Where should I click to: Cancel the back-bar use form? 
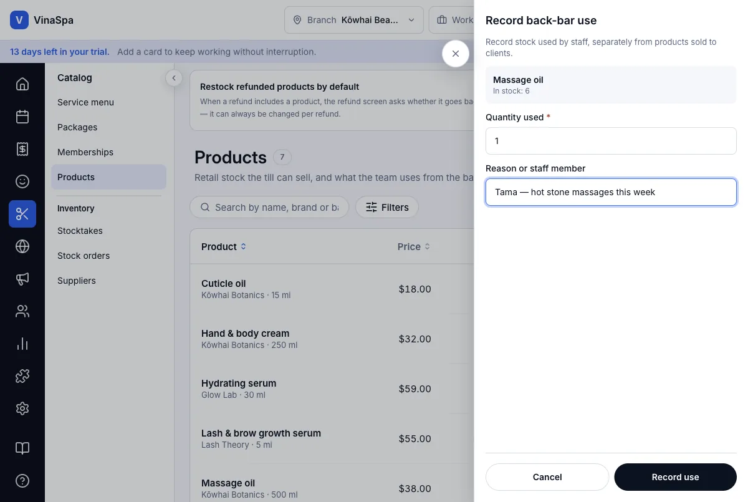(x=547, y=477)
